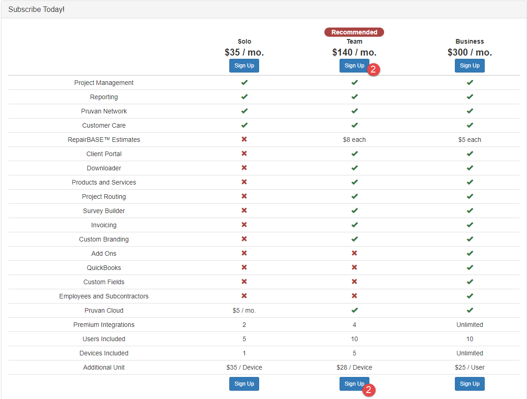This screenshot has height=399, width=527.
Task: Click the bottom Business Sign Up button
Action: [470, 384]
